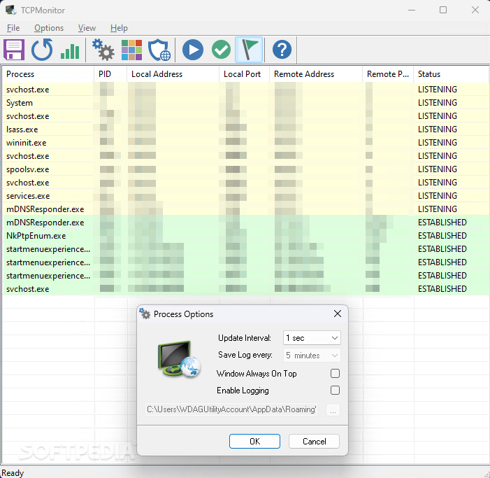Select the NkPtpEnum.exe process row
This screenshot has height=478, width=490.
tap(245, 236)
